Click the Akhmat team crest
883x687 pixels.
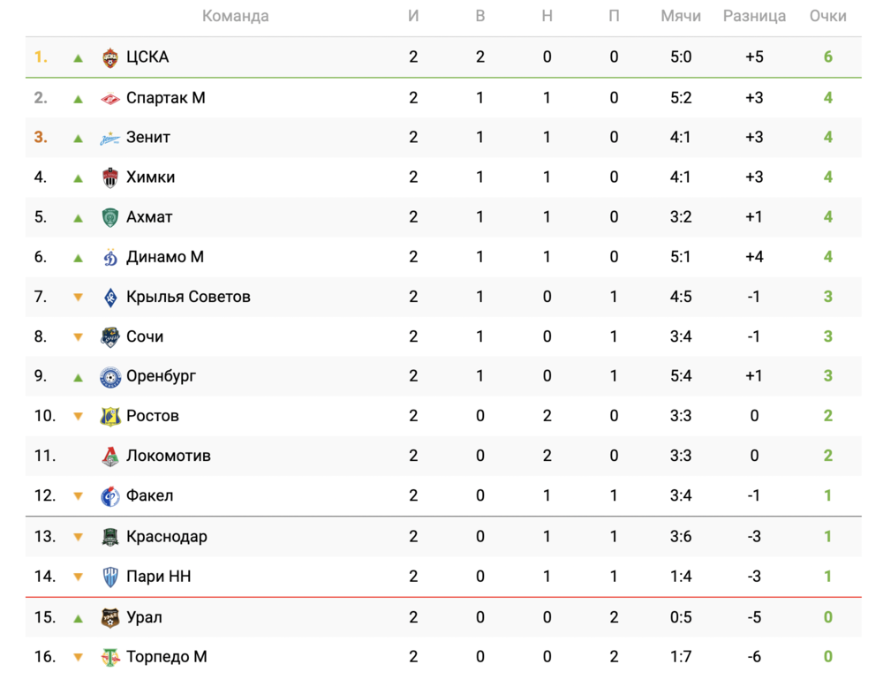click(x=109, y=217)
